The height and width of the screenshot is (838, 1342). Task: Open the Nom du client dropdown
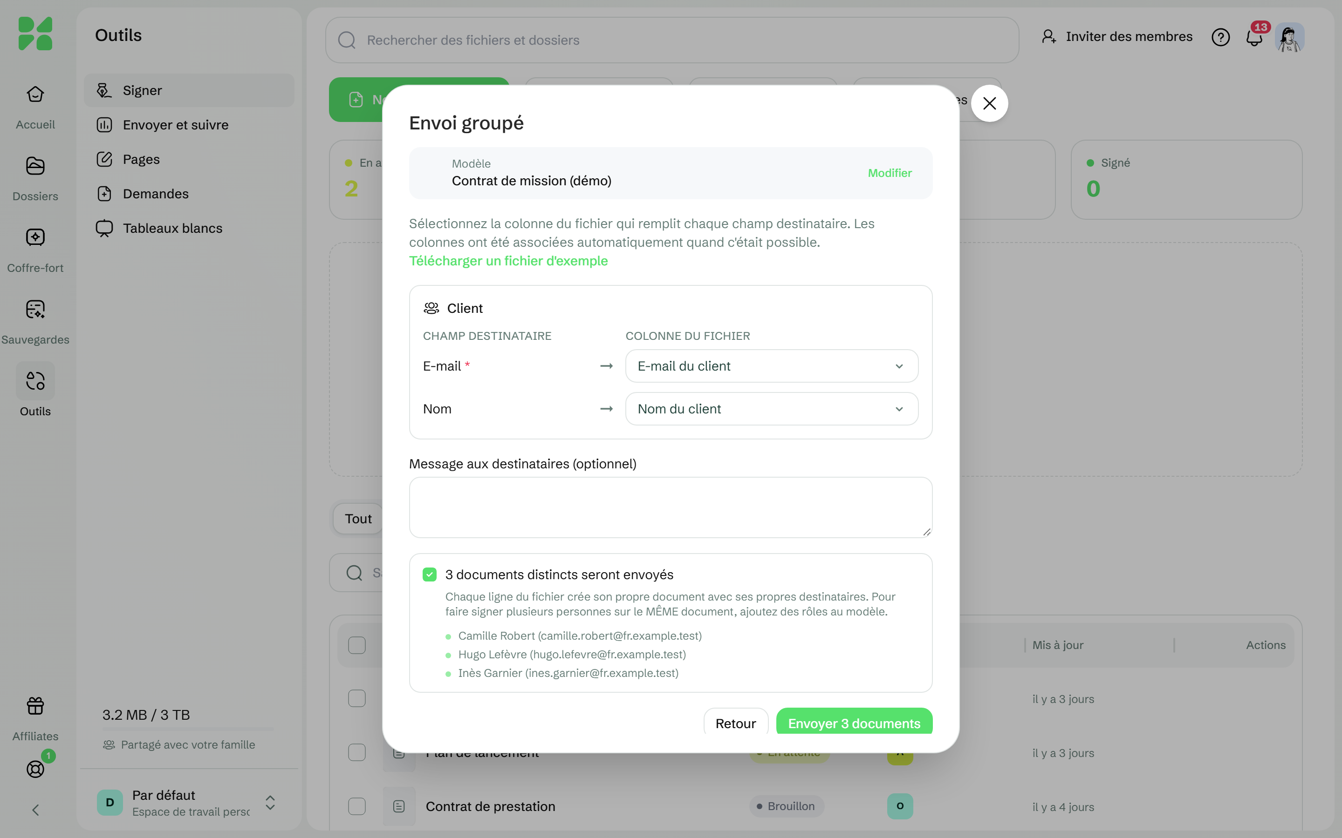click(x=771, y=409)
